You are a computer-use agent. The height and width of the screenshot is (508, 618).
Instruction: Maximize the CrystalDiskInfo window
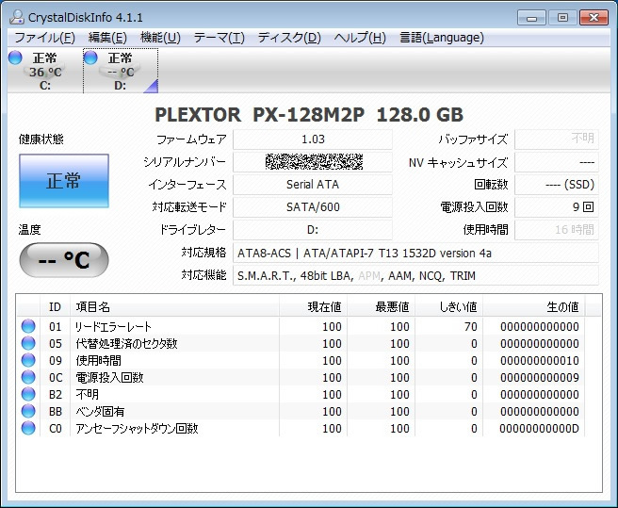point(562,18)
